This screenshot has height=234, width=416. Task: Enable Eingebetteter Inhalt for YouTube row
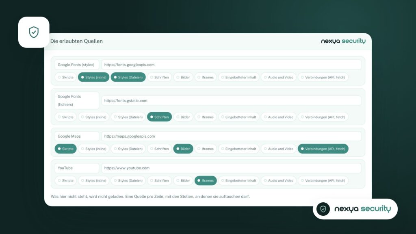pos(239,181)
